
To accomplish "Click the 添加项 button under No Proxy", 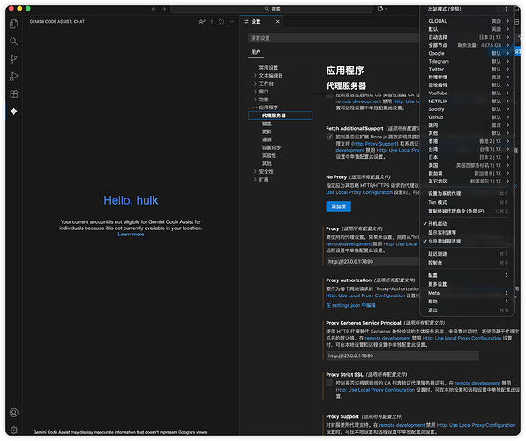I will 339,206.
